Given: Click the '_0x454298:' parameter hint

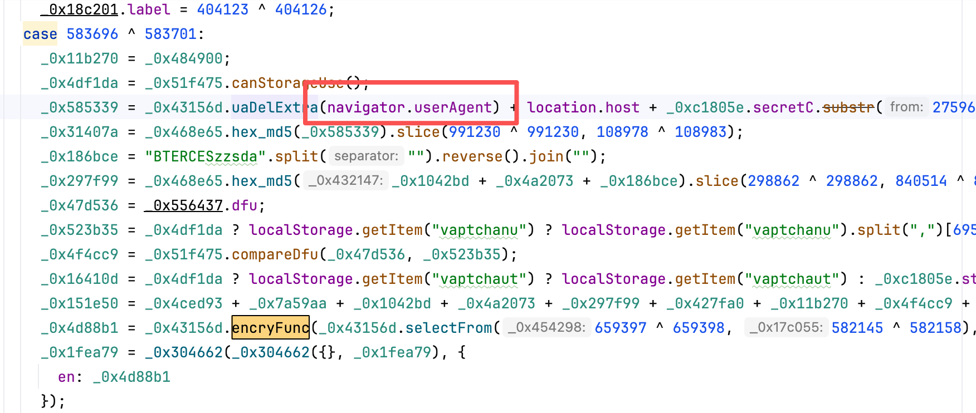Looking at the screenshot, I should pyautogui.click(x=546, y=327).
